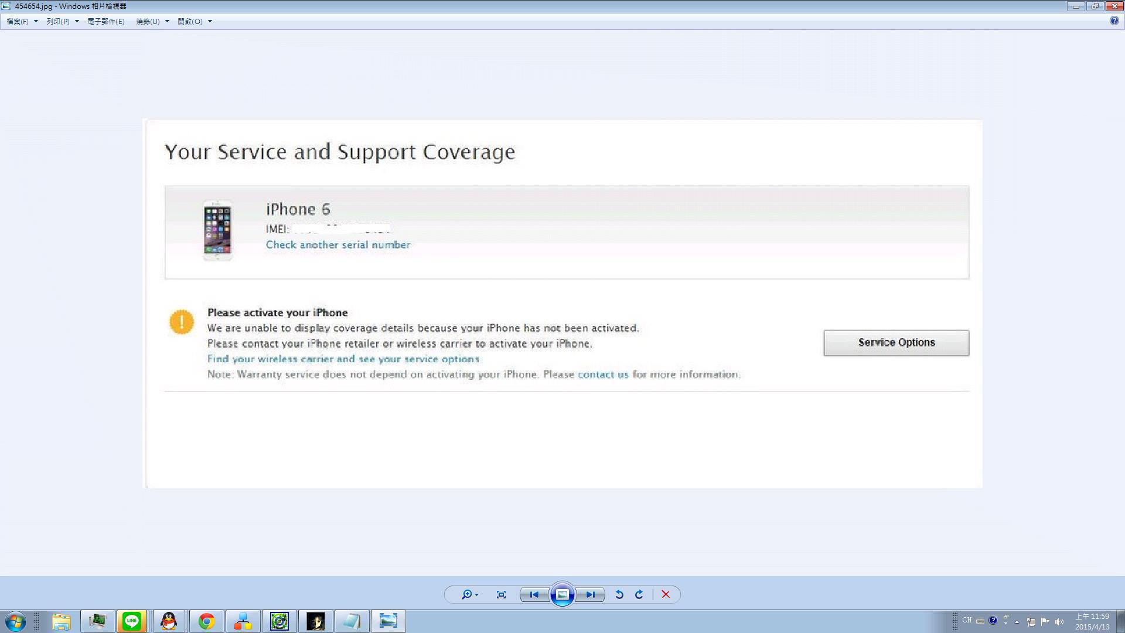Switch to the Photo Viewer taskbar icon
Image resolution: width=1125 pixels, height=633 pixels.
coord(388,621)
